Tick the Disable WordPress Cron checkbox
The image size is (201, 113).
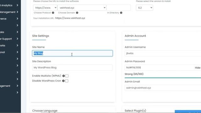(67, 81)
